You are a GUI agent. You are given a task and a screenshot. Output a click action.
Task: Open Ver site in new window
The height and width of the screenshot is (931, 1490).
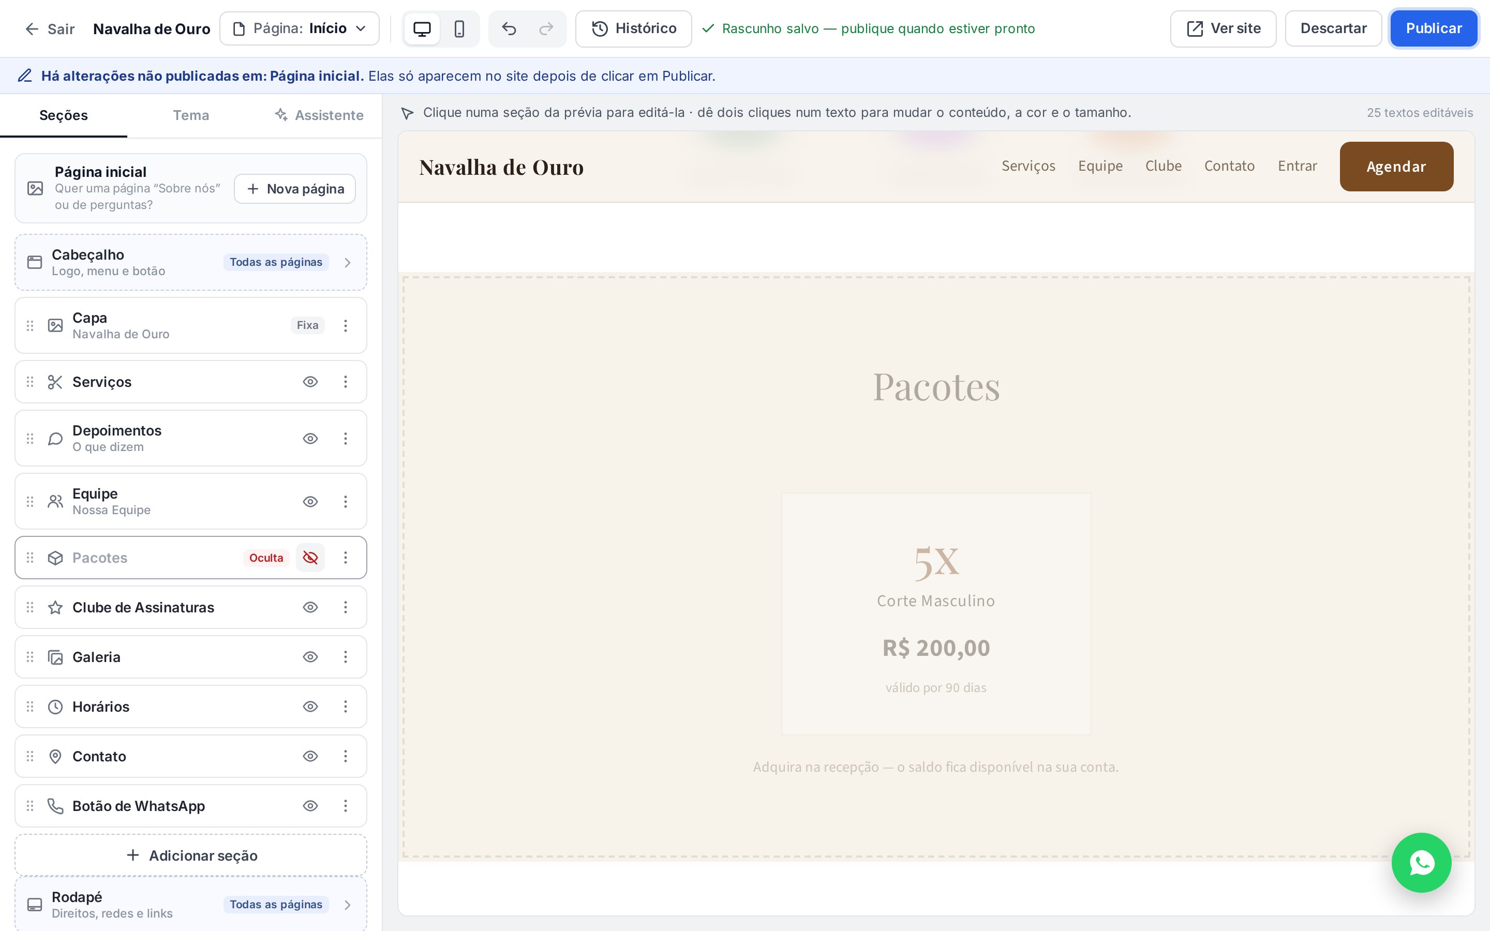[x=1223, y=28]
